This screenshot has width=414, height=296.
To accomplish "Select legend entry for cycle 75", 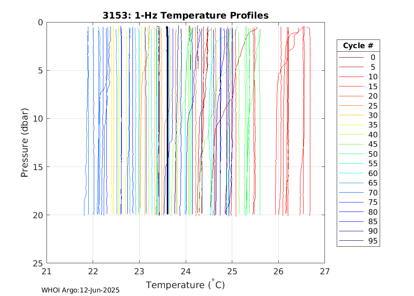I will tap(358, 202).
